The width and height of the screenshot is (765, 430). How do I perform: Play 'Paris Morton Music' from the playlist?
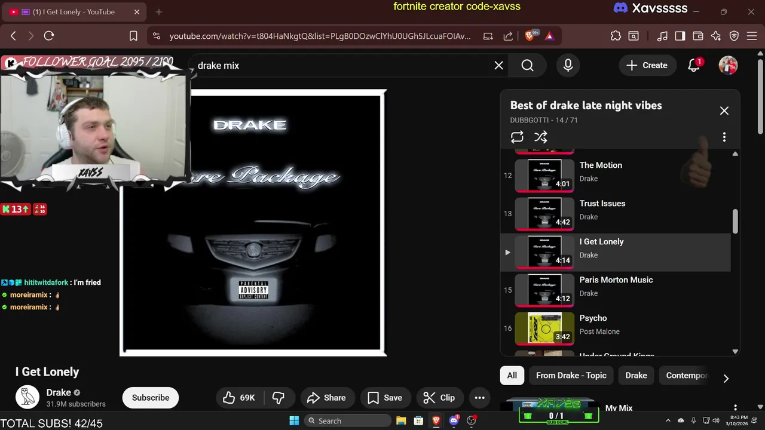coord(616,290)
